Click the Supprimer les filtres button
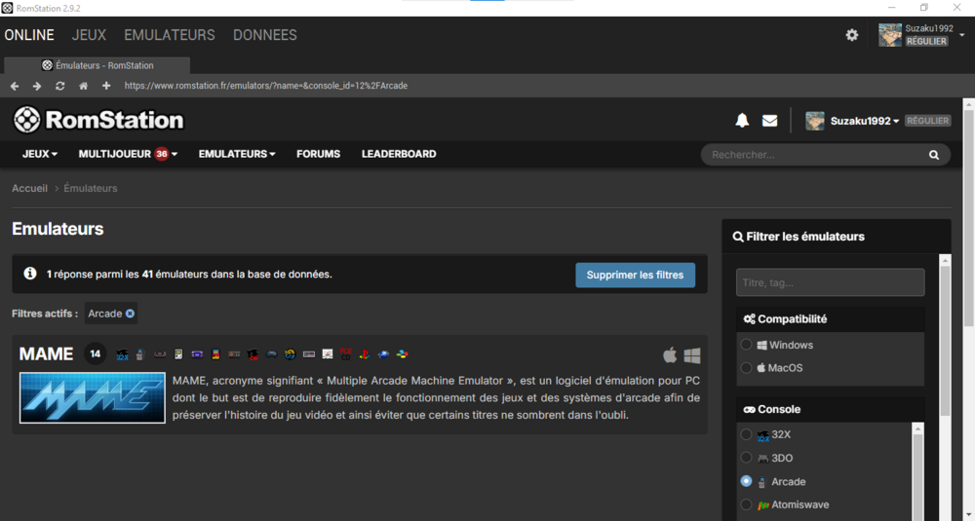The image size is (975, 521). 635,275
